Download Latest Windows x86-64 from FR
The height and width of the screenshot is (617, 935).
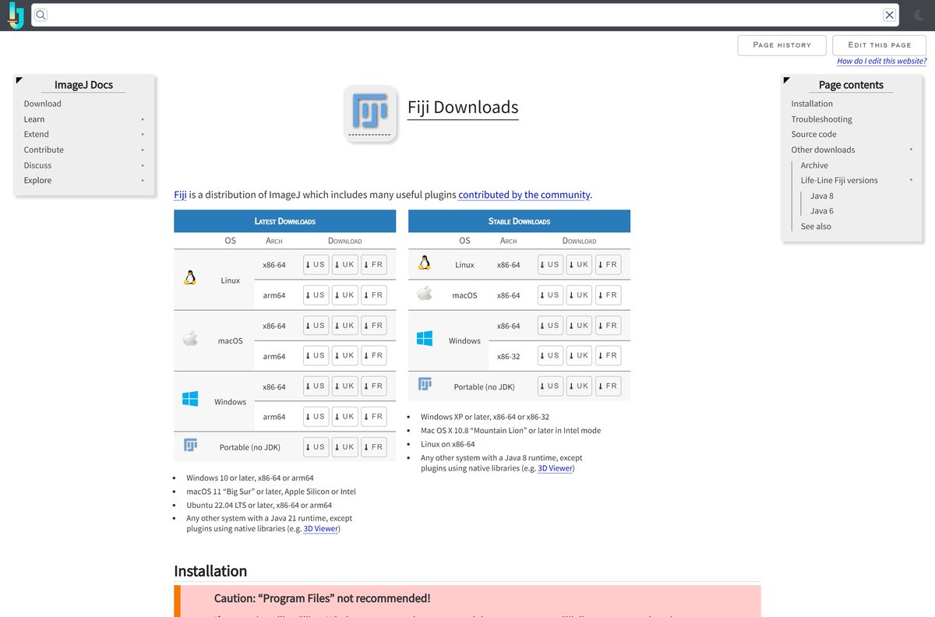click(374, 386)
